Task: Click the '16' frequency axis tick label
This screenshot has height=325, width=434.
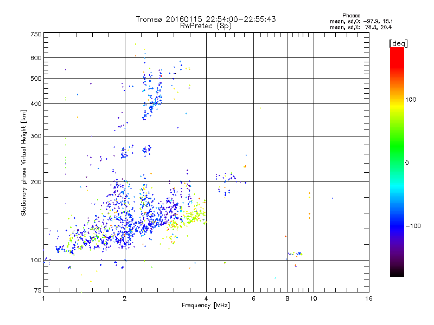Action: (369, 298)
